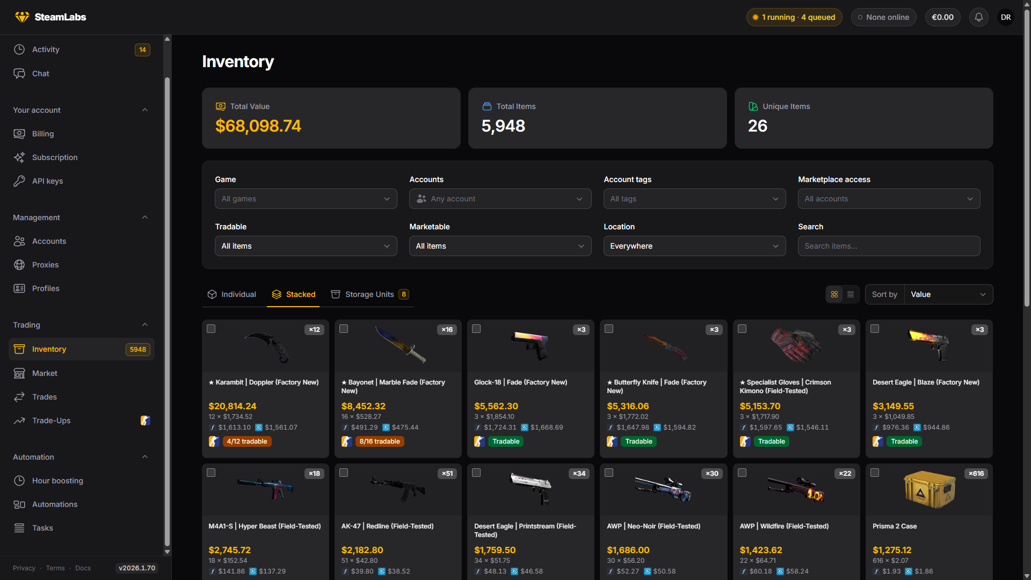This screenshot has height=580, width=1031.
Task: Open the Privacy link
Action: coord(24,568)
